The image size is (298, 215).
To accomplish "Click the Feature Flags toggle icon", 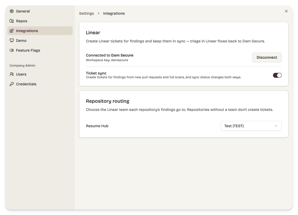I will tap(12, 50).
